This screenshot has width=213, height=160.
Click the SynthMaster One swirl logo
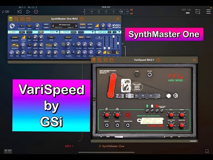click(x=12, y=26)
